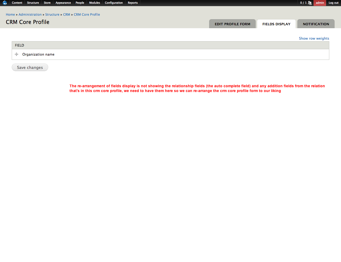This screenshot has height=262, width=341.
Task: Open the Configuration admin menu
Action: [x=114, y=3]
